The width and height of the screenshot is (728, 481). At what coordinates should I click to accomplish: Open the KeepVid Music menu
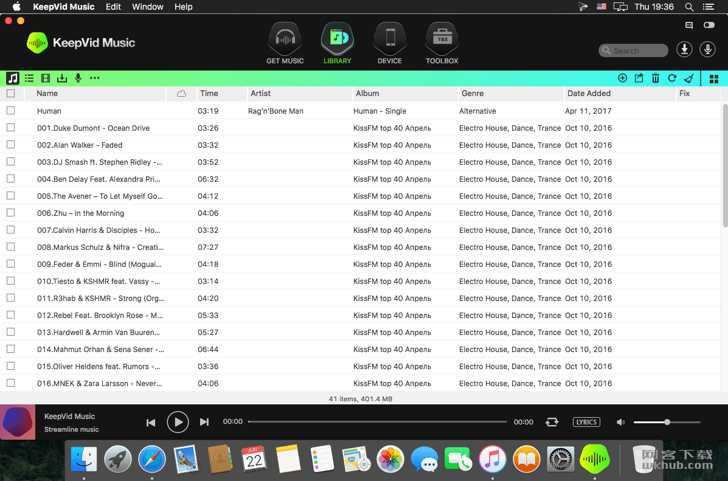click(64, 7)
